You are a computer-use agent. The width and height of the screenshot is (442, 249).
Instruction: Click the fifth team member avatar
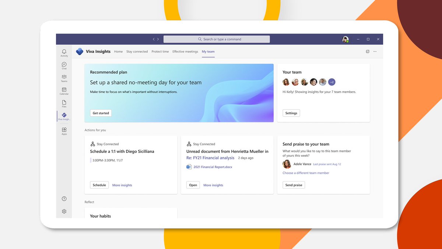click(x=323, y=82)
